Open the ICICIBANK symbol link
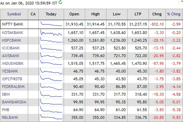This screenshot has height=122, width=183. (11, 48)
